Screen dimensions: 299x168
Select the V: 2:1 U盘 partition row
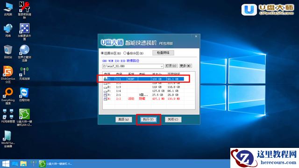click(143, 95)
